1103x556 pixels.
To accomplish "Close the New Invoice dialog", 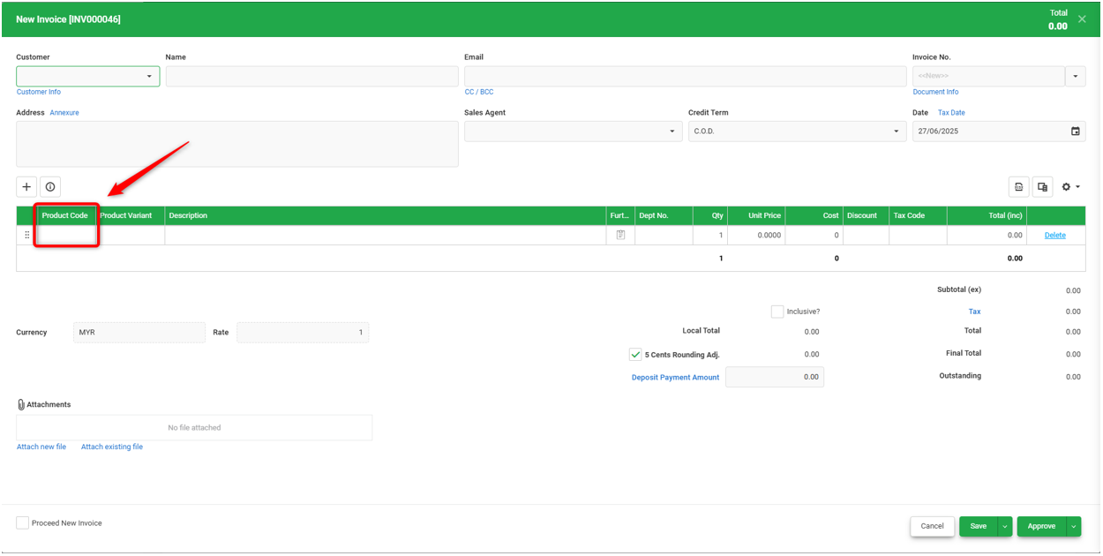I will coord(1082,19).
